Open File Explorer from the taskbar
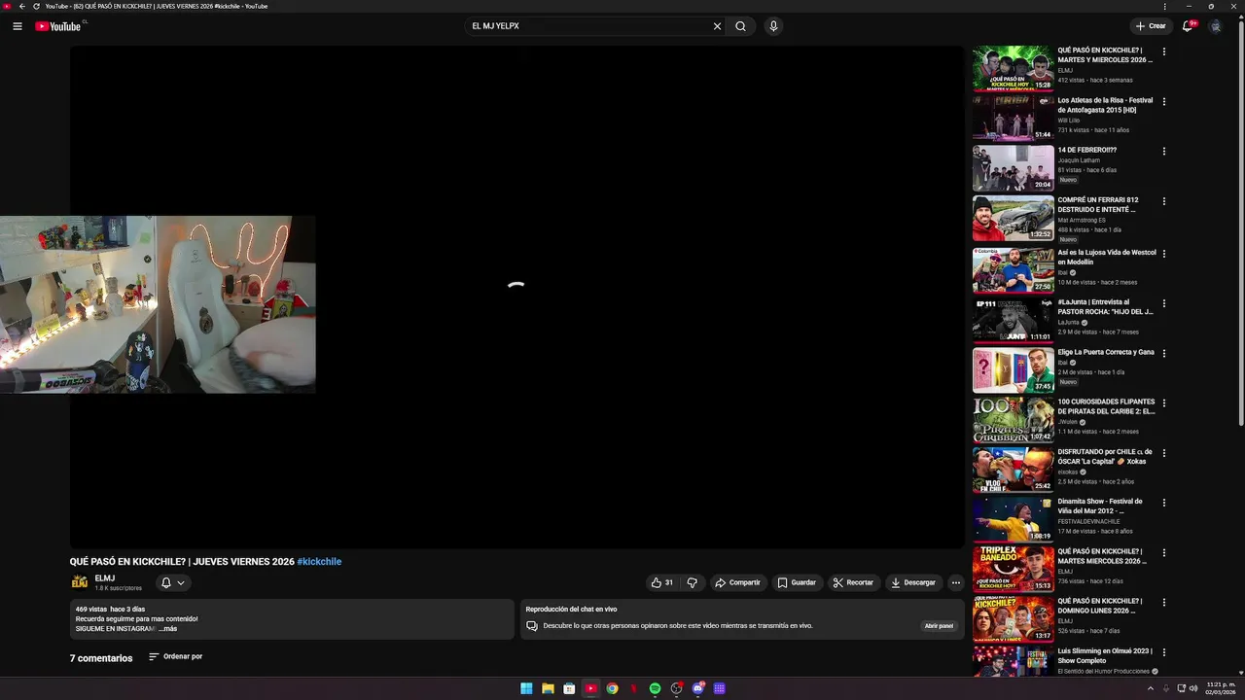1245x700 pixels. tap(548, 688)
